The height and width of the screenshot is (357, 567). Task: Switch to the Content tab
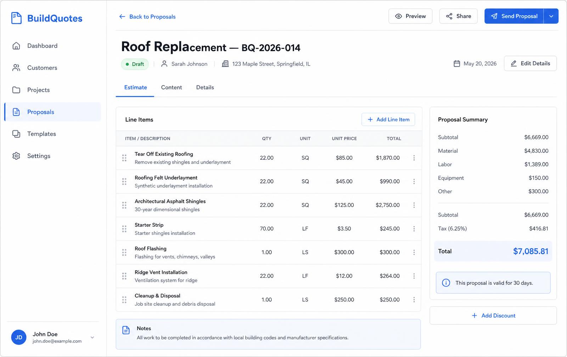tap(172, 87)
